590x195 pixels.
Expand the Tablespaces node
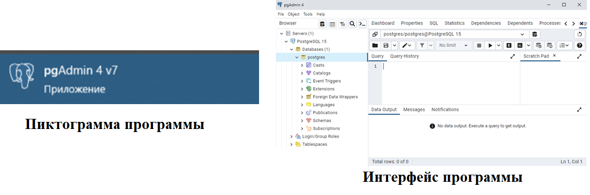(x=291, y=144)
